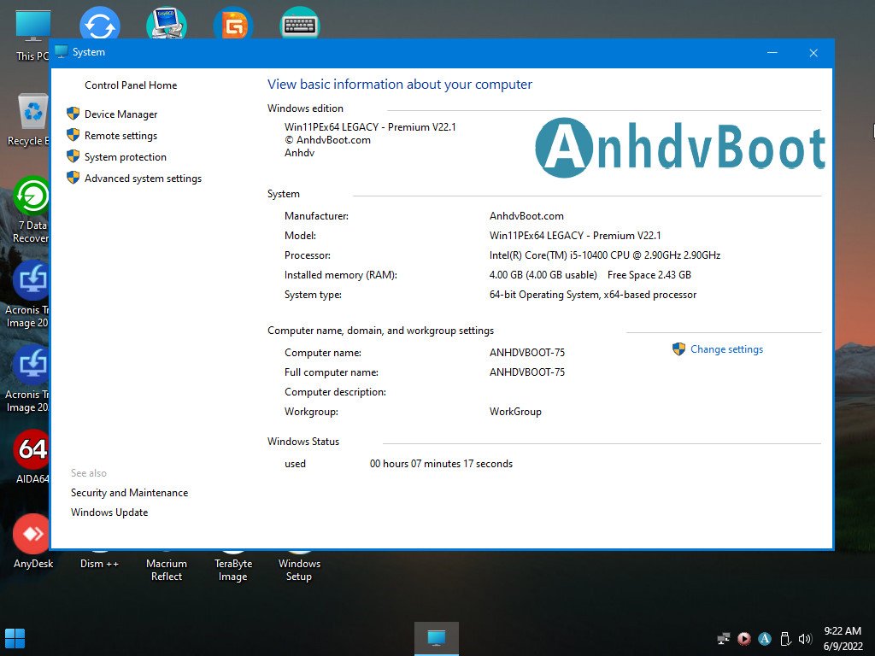875x656 pixels.
Task: Click processor value Intel Core i5-10400
Action: 605,255
